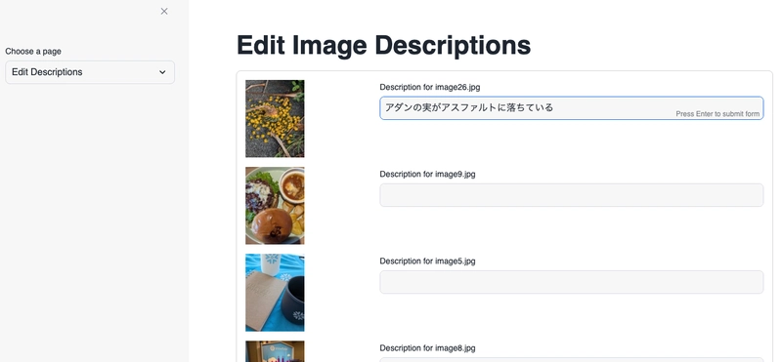Click the 'Press Enter to submit form' hint

click(717, 114)
